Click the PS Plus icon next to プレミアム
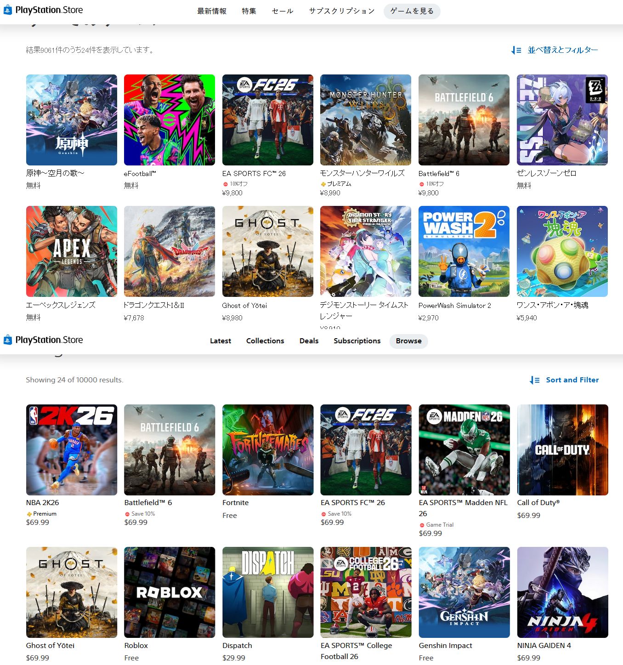623x665 pixels. [x=323, y=184]
